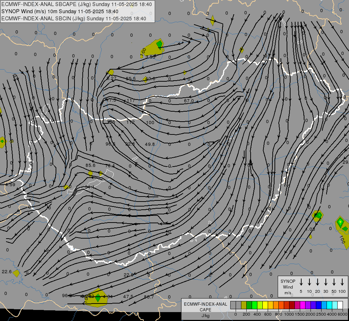Pick the dark green CAPE legend swatch
Viewport: 349px width, 321px height.
249,305
